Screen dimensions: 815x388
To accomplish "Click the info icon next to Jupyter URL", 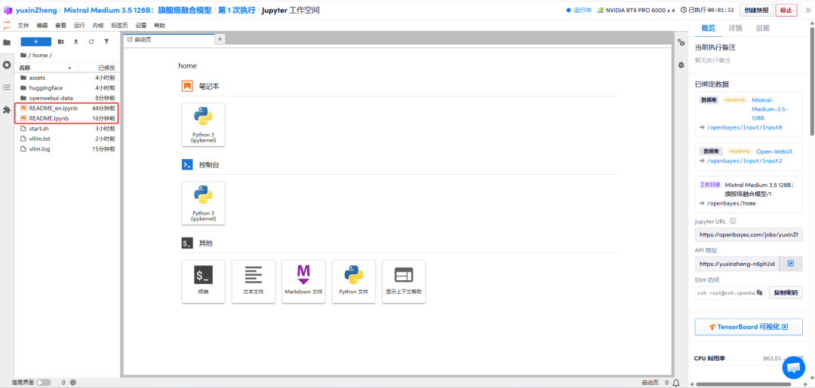I will pos(733,221).
